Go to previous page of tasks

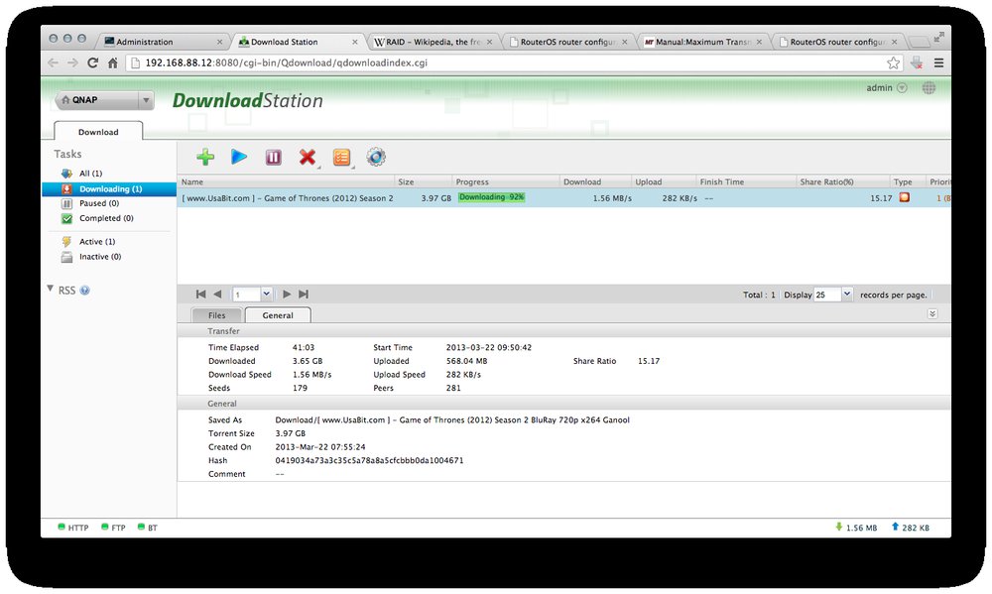217,295
